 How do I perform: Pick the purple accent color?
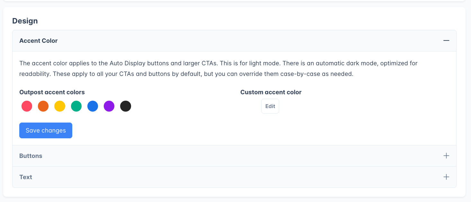[109, 106]
